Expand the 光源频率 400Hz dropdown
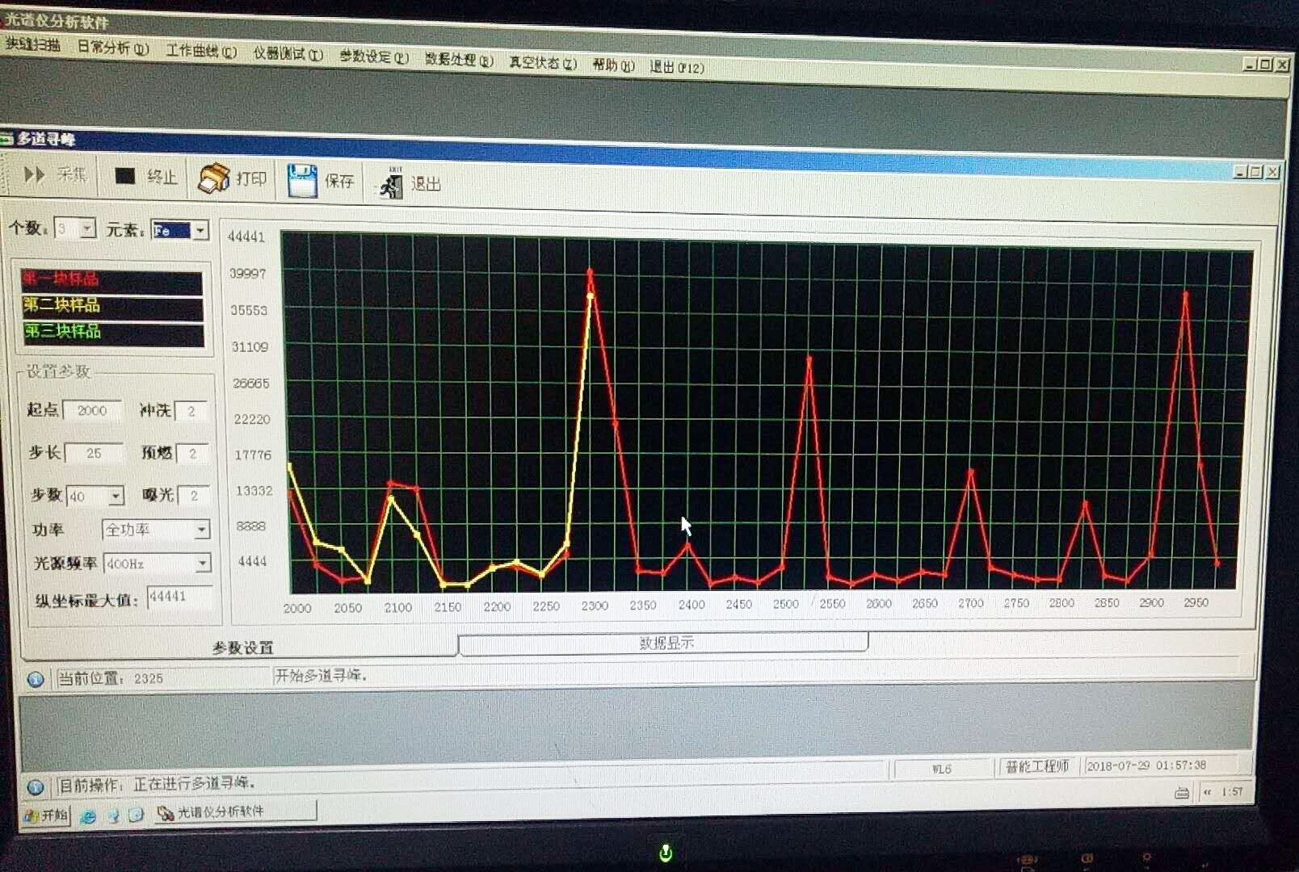The height and width of the screenshot is (872, 1299). tap(203, 563)
